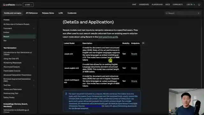204x115 pixels.
Task: Switch to API Reference tab
Action: [x=32, y=13]
